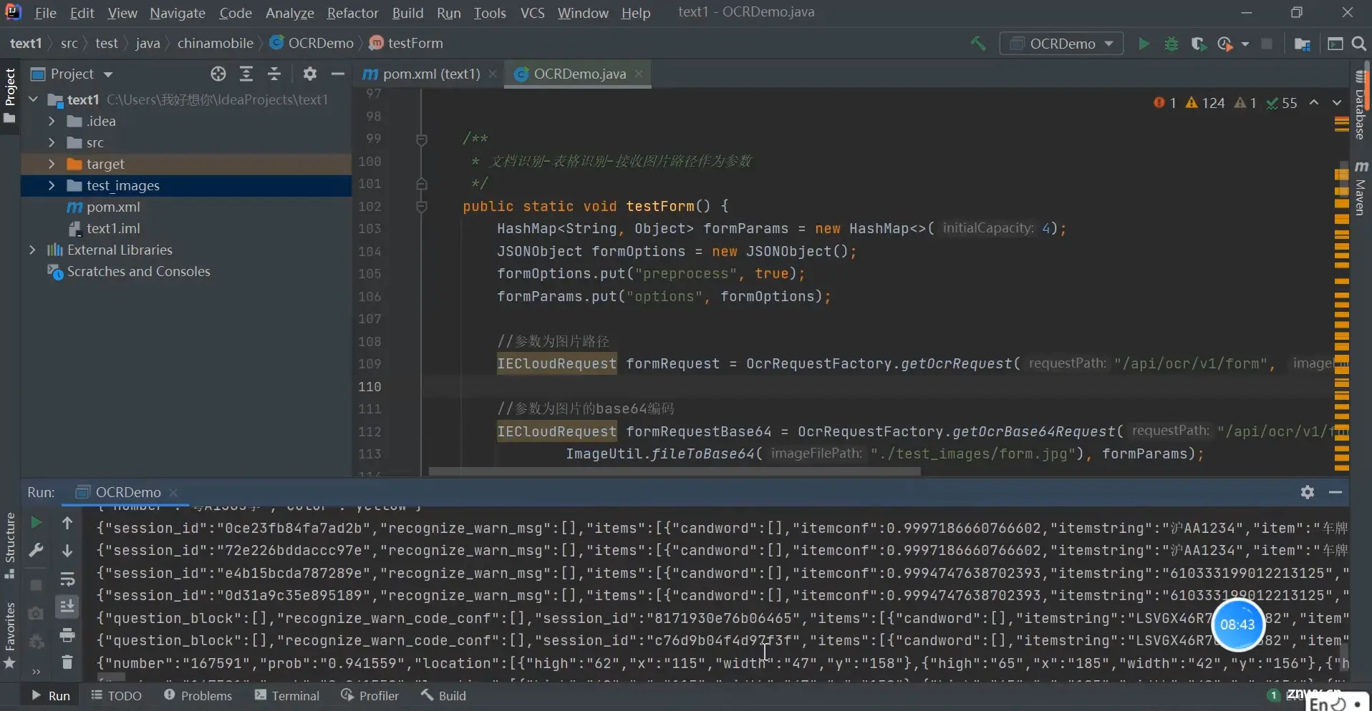Open the Profiler tool window
Image resolution: width=1372 pixels, height=711 pixels.
(x=370, y=695)
